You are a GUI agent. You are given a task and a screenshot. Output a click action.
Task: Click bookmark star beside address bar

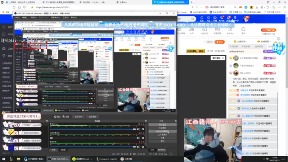tap(32, 7)
